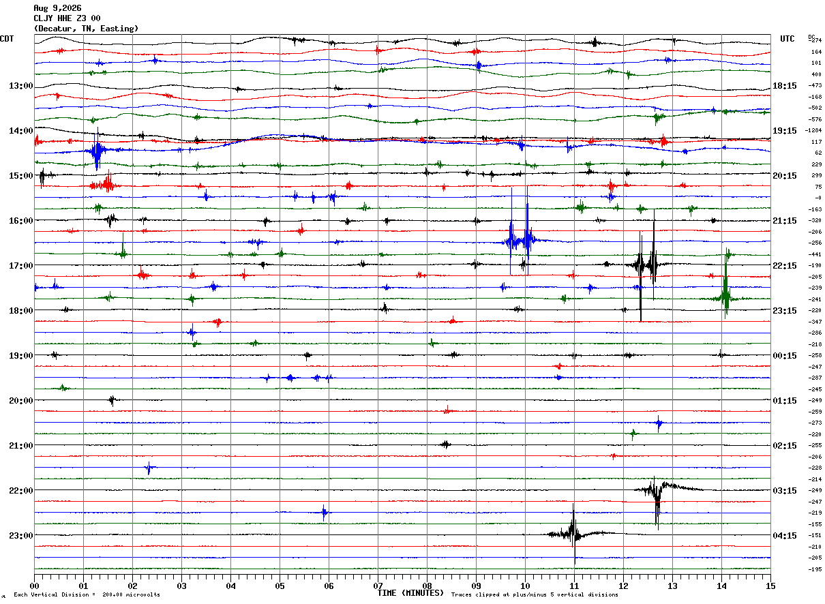This screenshot has height=604, width=825.
Task: Select the station code 'CLJY HHE Z3 00'
Action: [67, 18]
